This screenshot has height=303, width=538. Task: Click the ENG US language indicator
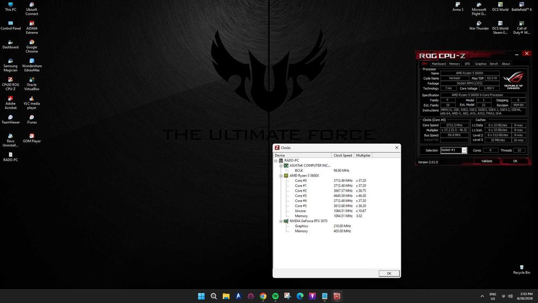[x=493, y=296]
